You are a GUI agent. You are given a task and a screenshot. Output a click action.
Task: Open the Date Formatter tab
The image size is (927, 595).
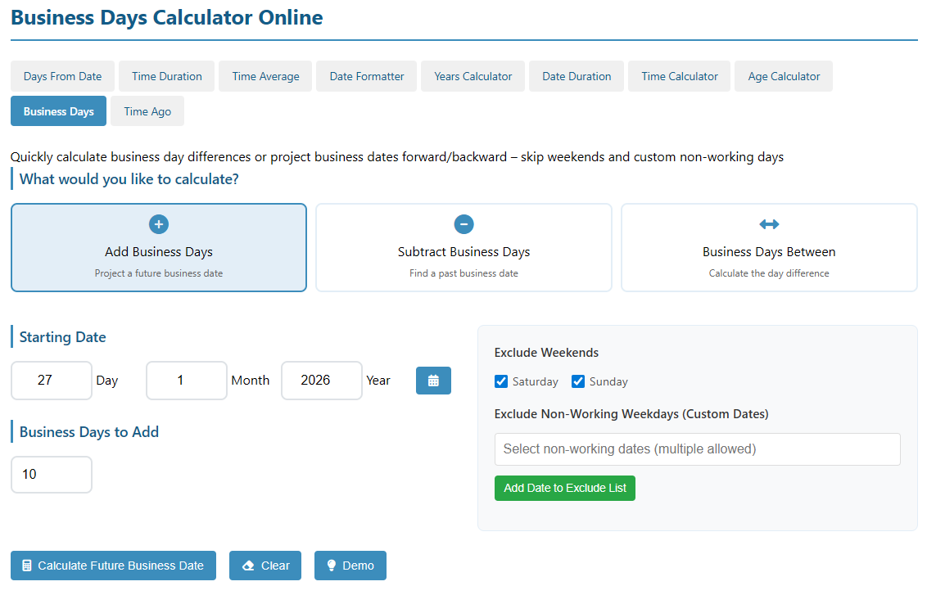[367, 76]
